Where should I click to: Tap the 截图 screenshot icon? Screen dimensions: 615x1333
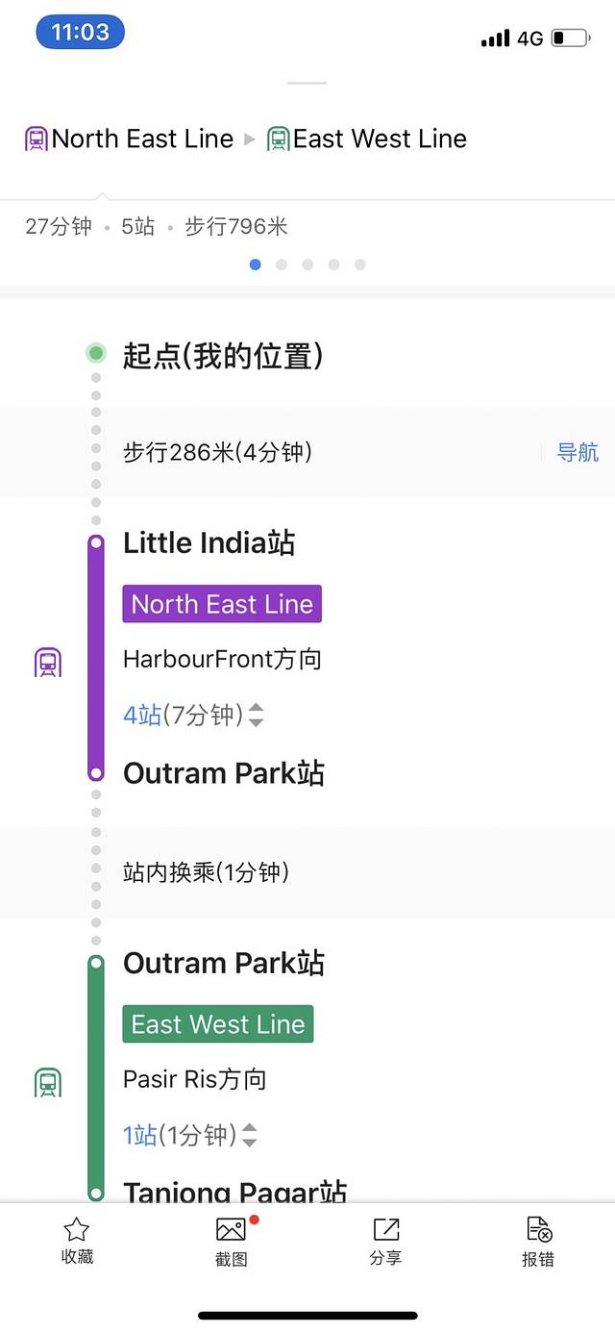[x=231, y=1230]
